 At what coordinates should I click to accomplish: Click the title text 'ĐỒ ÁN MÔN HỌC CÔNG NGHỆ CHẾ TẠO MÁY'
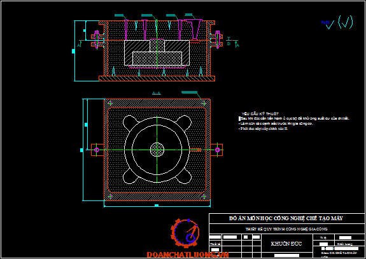286,218
